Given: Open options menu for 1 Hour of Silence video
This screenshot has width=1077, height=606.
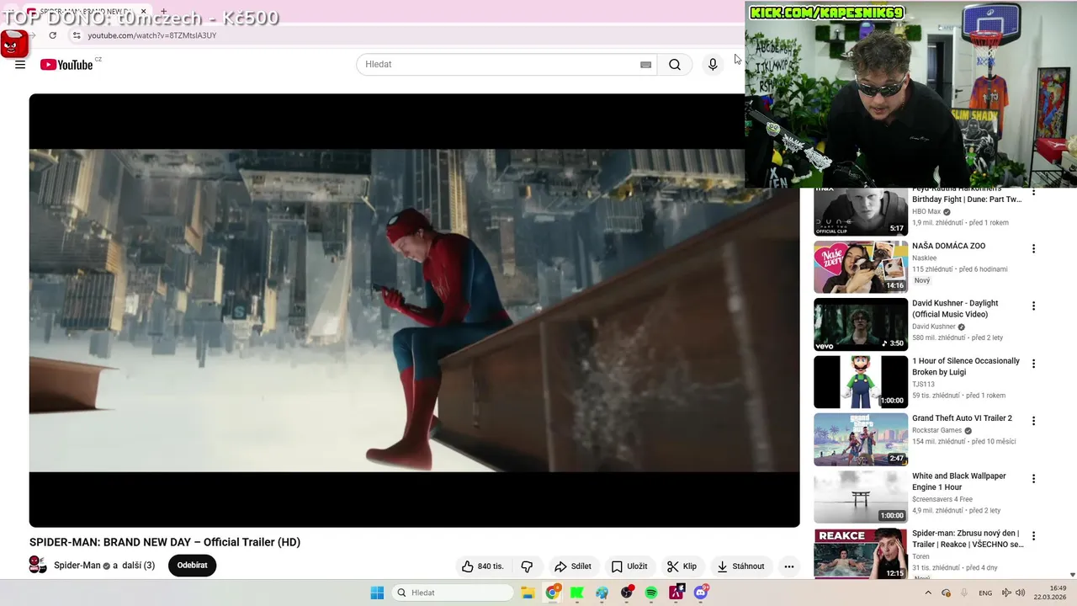Looking at the screenshot, I should (x=1034, y=364).
